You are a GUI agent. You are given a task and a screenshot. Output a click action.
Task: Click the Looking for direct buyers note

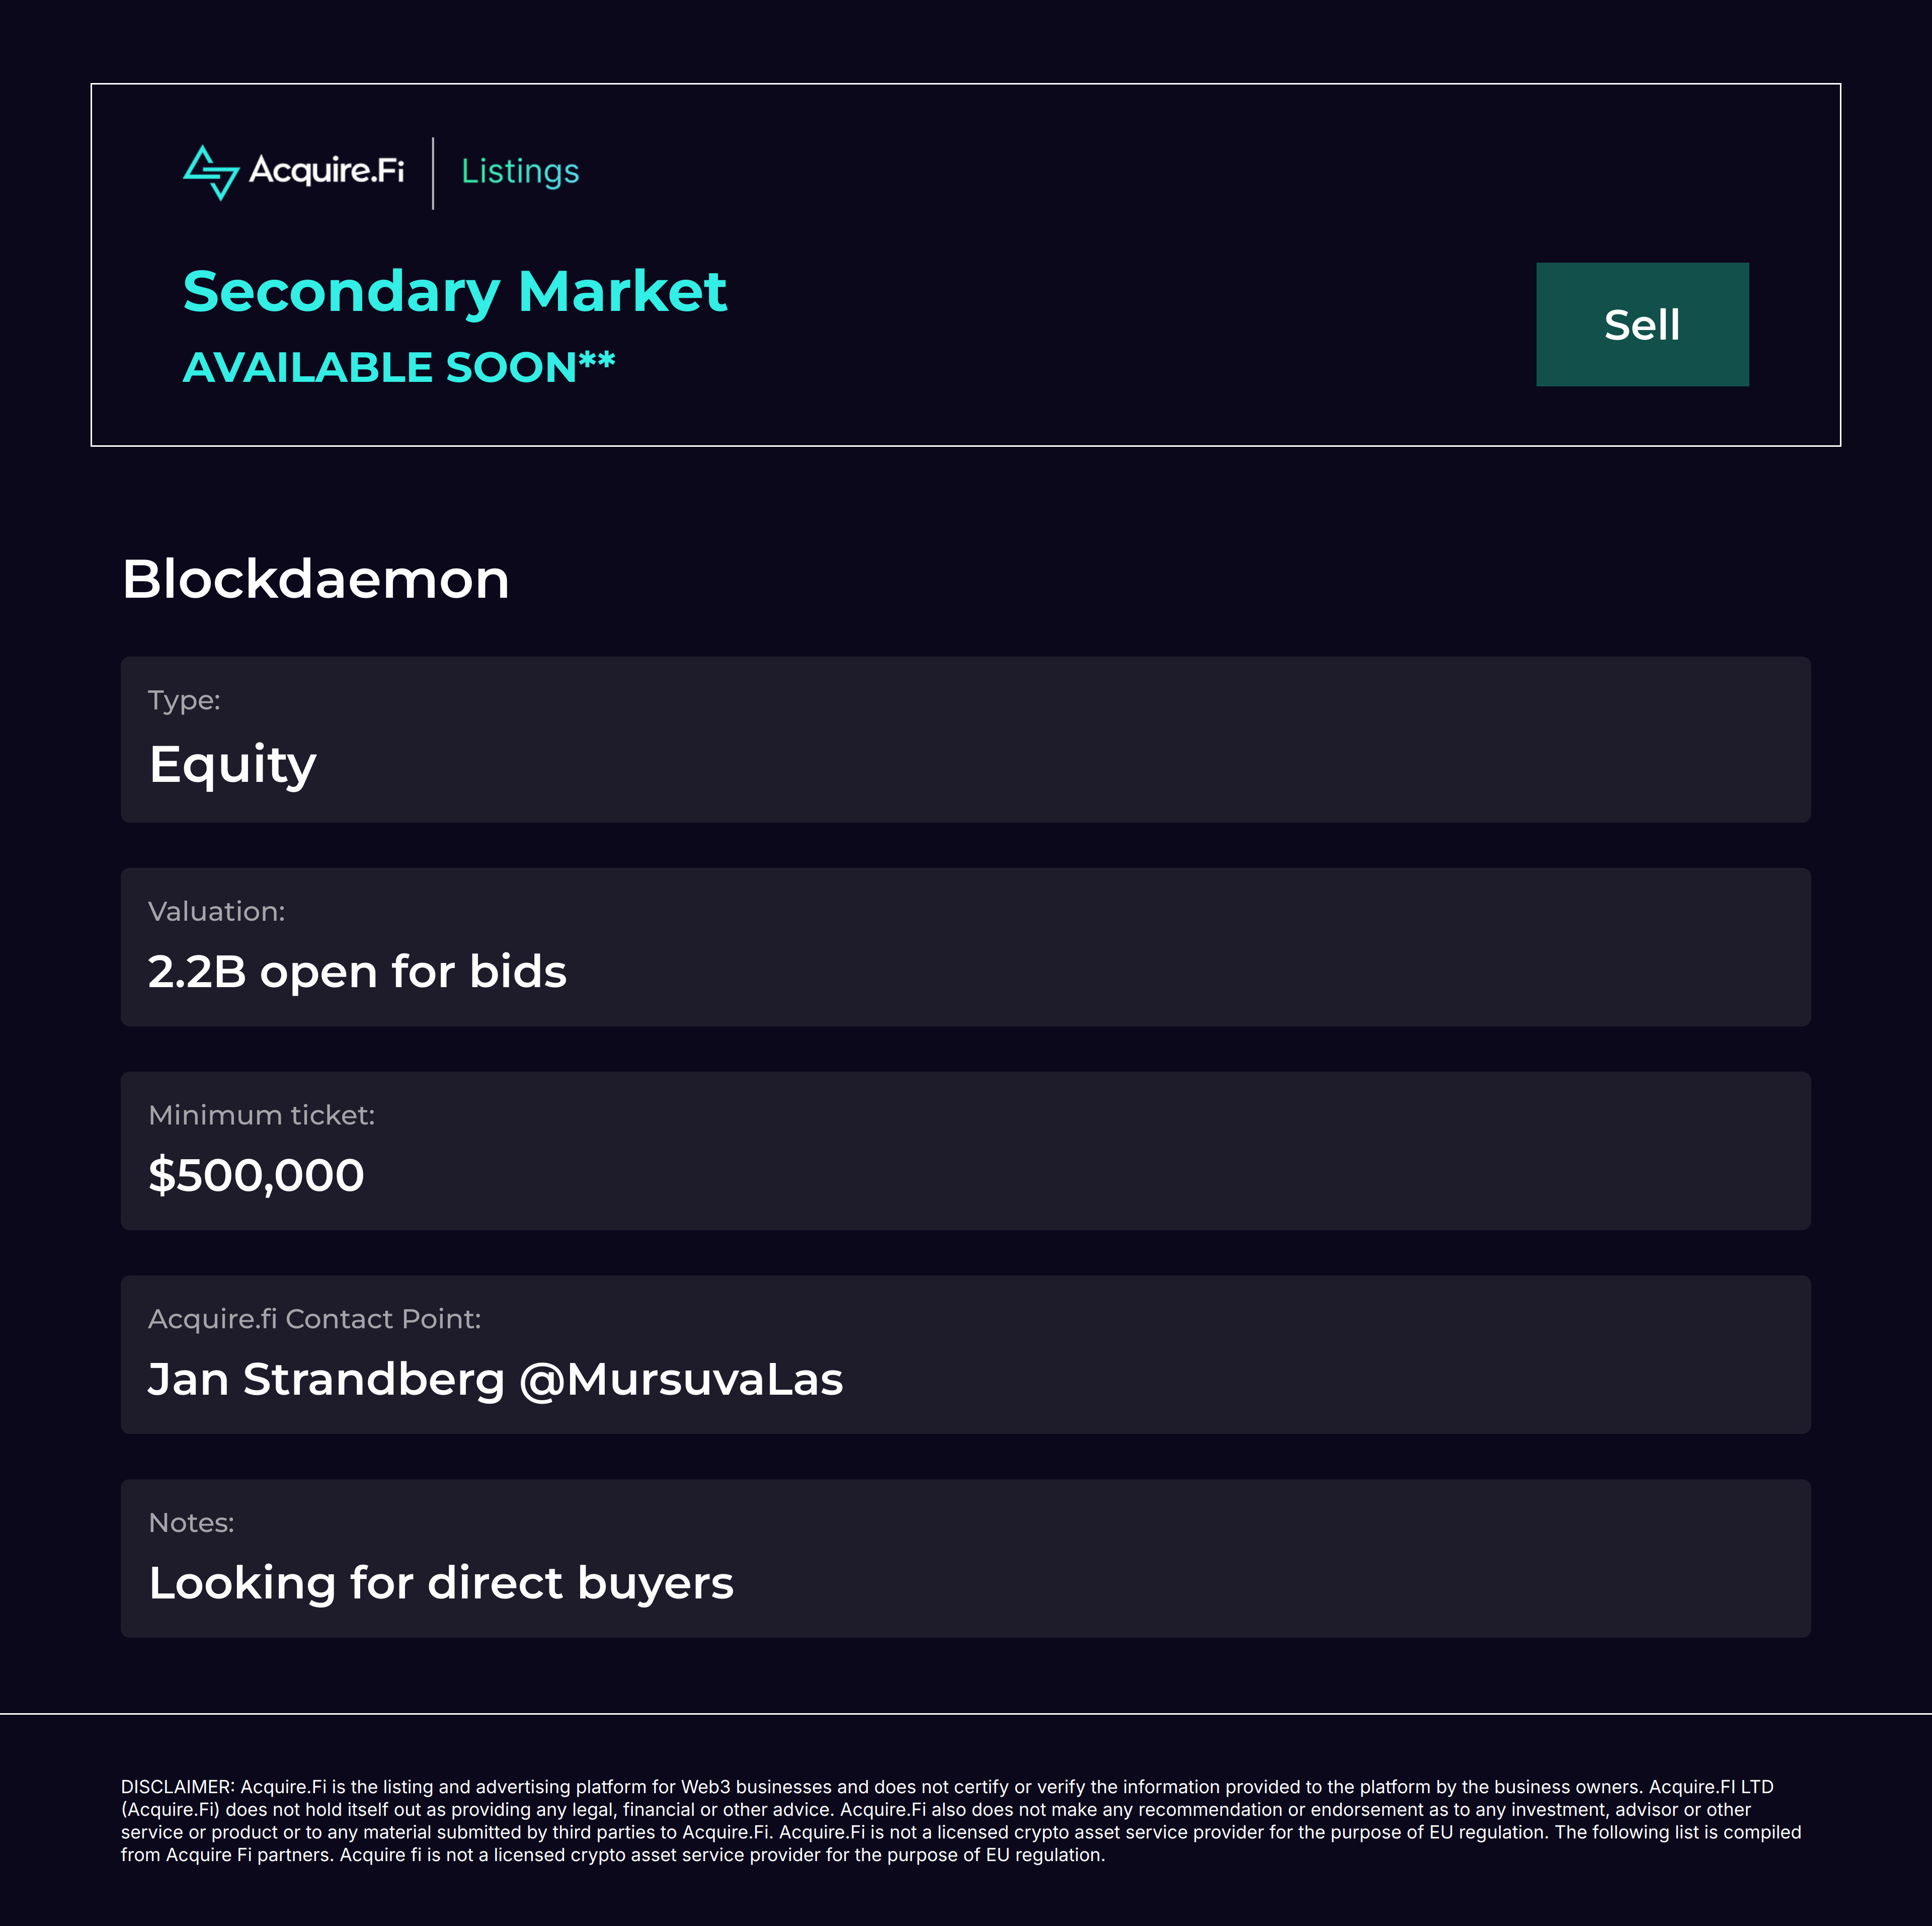(441, 1583)
